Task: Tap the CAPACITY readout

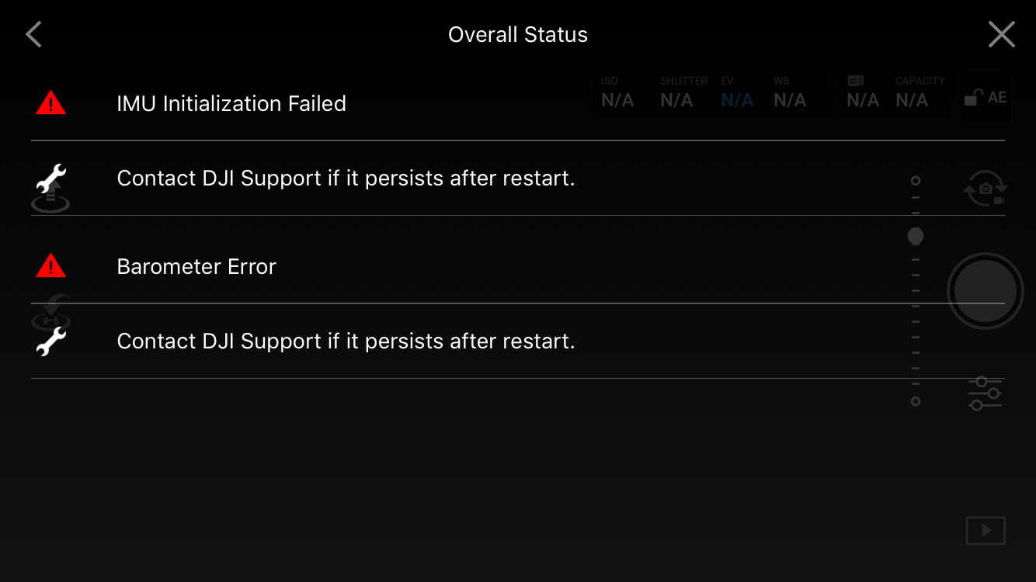Action: click(917, 94)
